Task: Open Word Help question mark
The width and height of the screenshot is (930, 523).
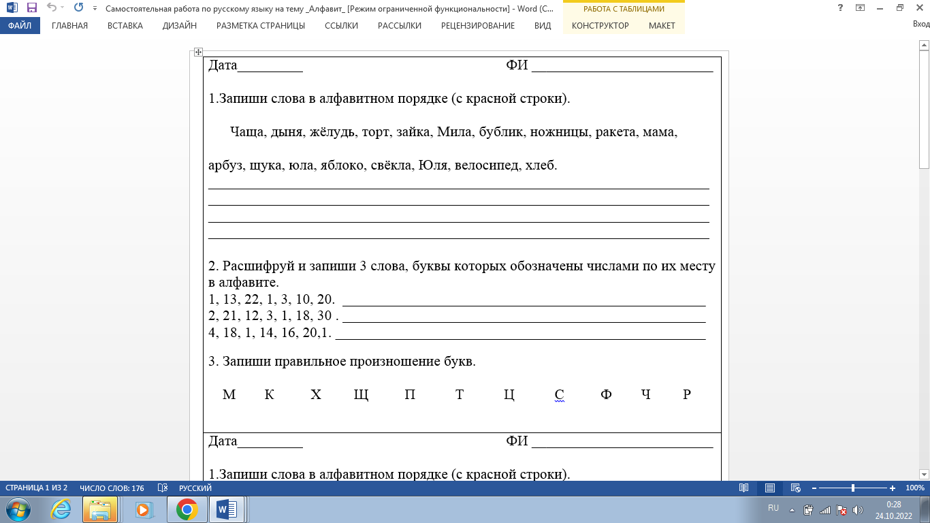Action: coord(839,8)
